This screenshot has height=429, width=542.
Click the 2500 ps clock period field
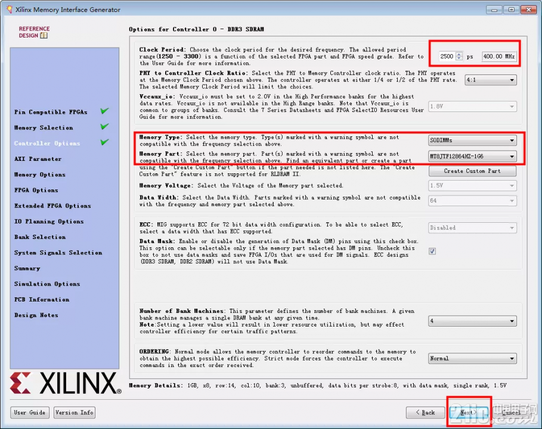click(x=447, y=56)
